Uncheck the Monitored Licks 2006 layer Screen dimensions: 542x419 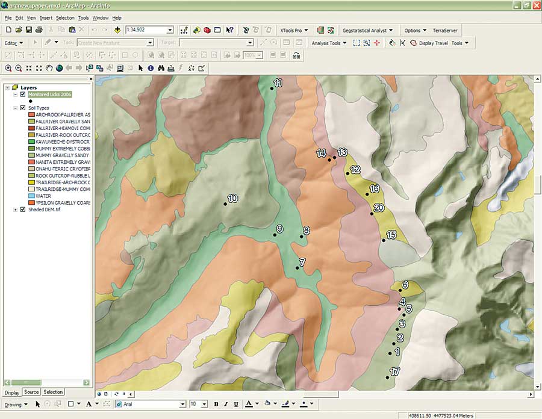tap(23, 94)
